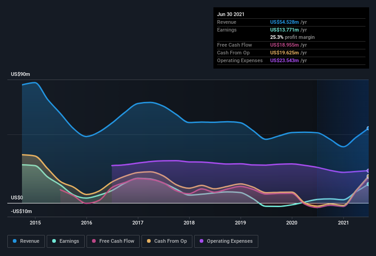
Task: Click the Earnings teal endpoint marker
Action: pos(368,184)
